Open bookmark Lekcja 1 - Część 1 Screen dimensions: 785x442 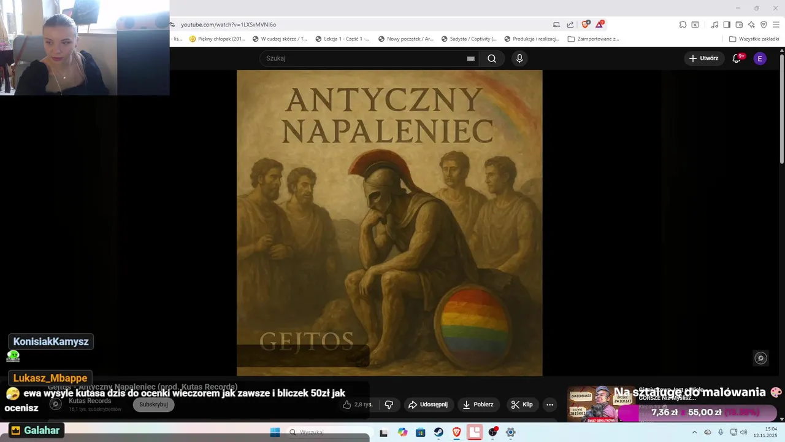[342, 39]
